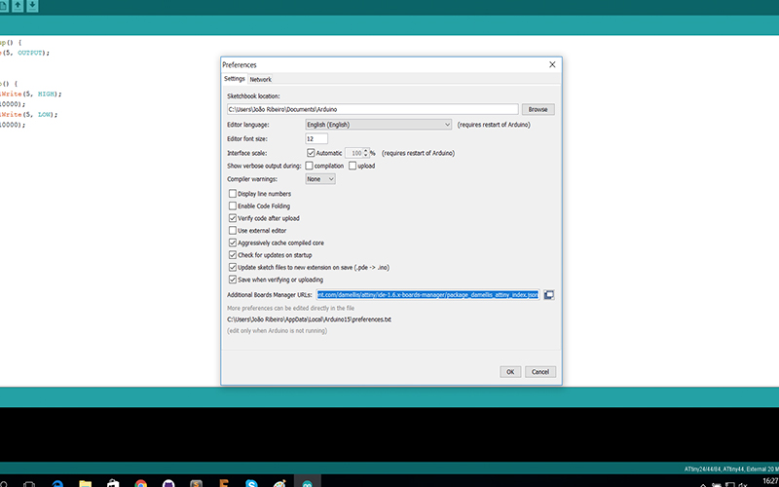Open Sublime Text from the taskbar
This screenshot has height=487, width=779.
197,483
